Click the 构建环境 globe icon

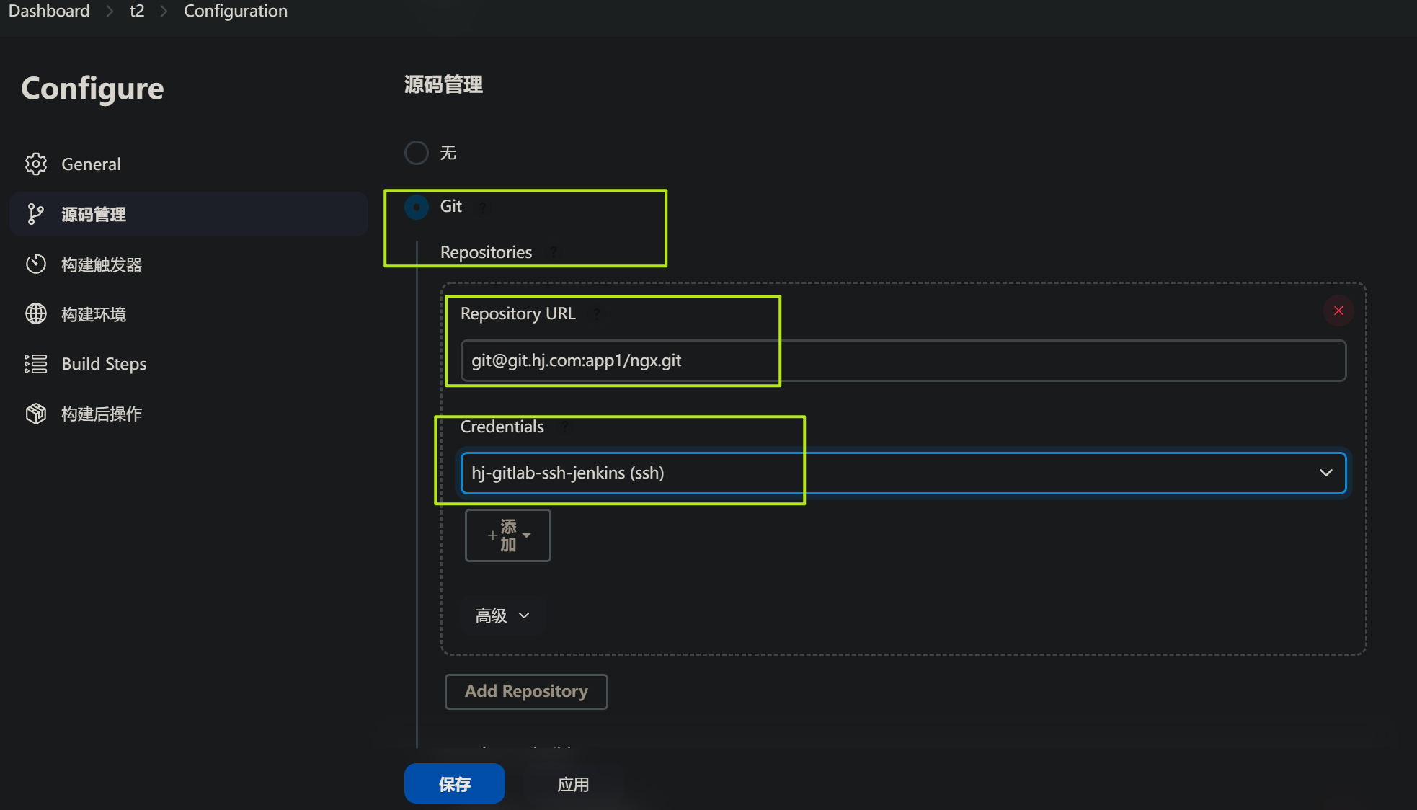pos(36,314)
